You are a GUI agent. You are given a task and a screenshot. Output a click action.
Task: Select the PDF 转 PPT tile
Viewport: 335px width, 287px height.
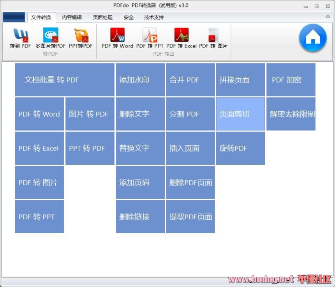39,217
